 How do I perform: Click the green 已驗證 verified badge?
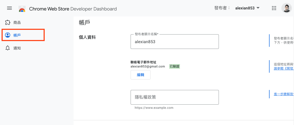point(174,66)
